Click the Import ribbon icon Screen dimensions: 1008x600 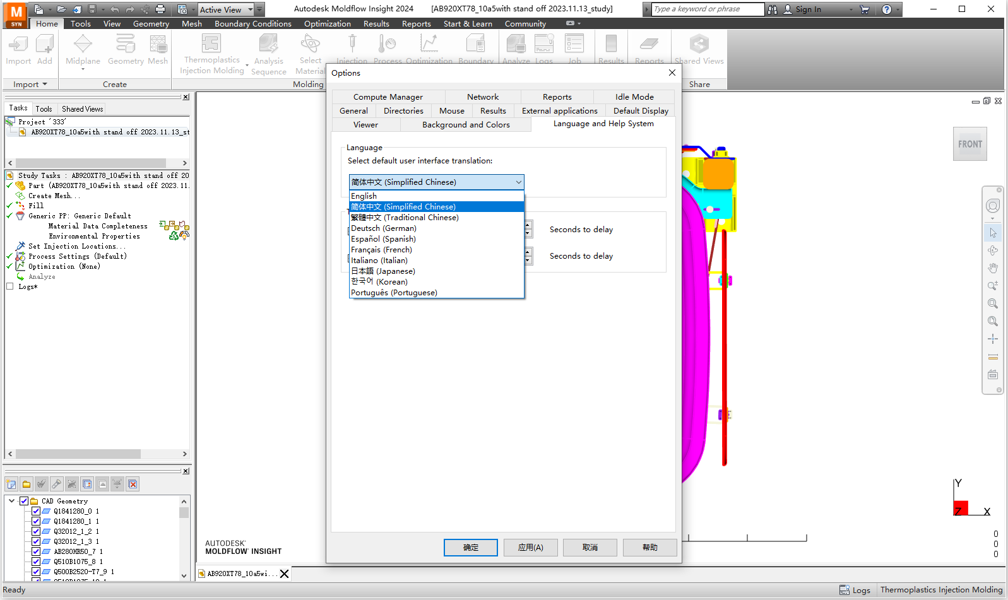18,50
